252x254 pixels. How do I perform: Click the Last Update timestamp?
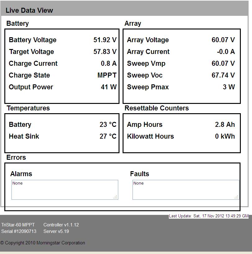(x=209, y=216)
